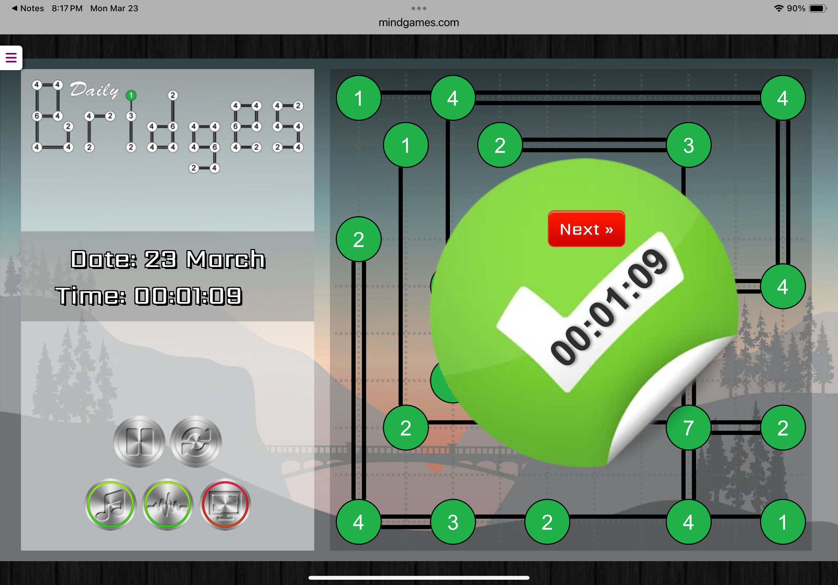Toggle the fullscreen monitor button

pos(225,504)
